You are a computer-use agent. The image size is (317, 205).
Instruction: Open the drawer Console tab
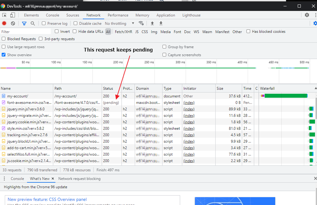coord(17,179)
